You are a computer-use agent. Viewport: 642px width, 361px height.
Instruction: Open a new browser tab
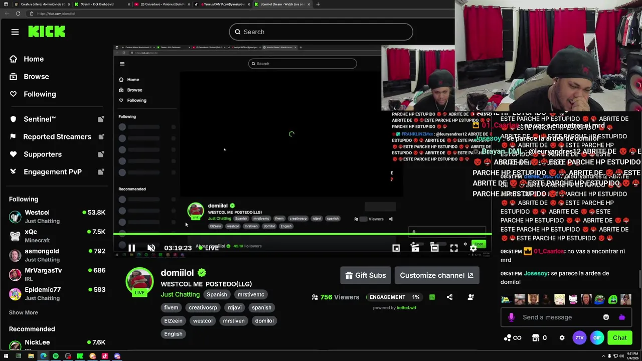317,4
